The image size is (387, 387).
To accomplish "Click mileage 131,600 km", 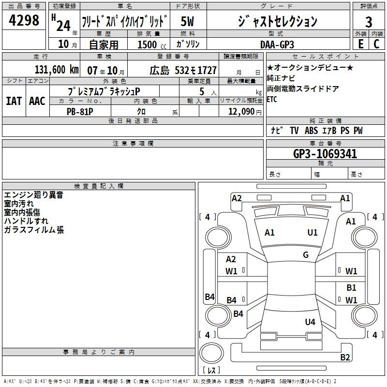I will click(57, 70).
